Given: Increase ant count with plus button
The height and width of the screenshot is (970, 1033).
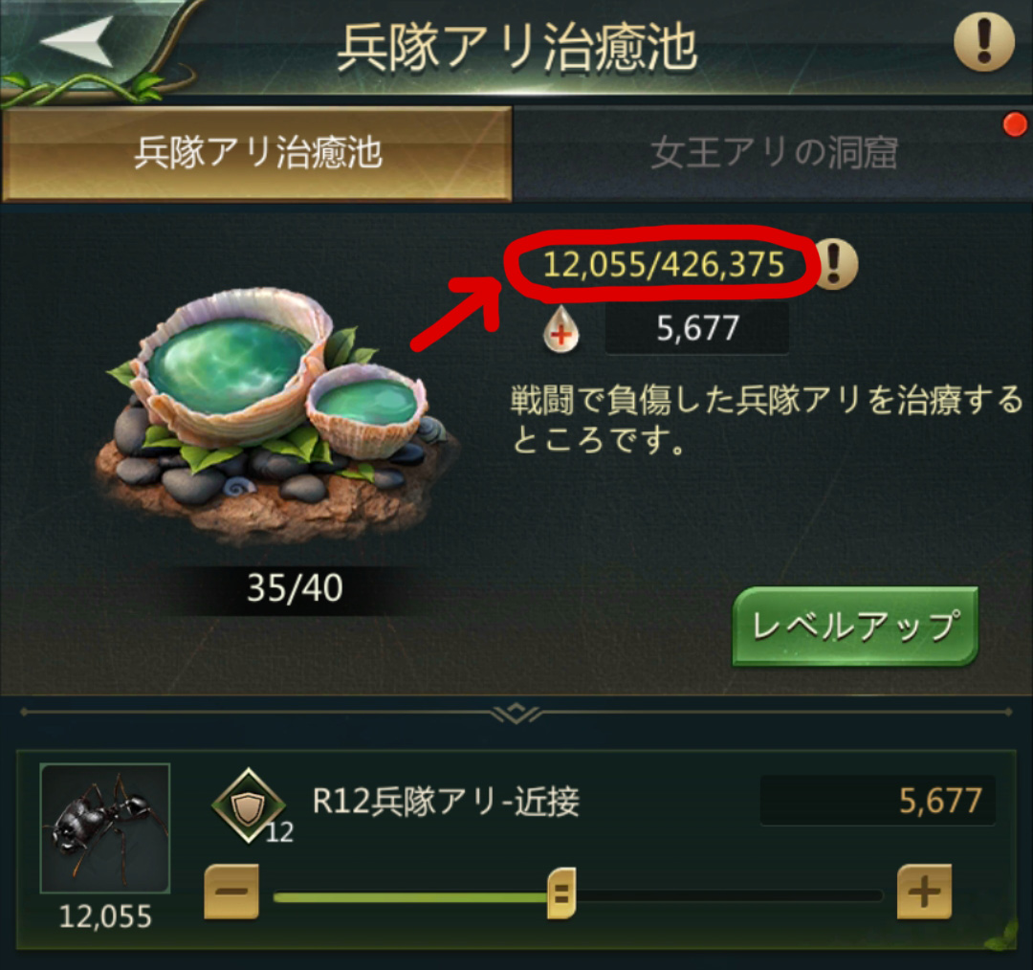Looking at the screenshot, I should click(x=924, y=892).
